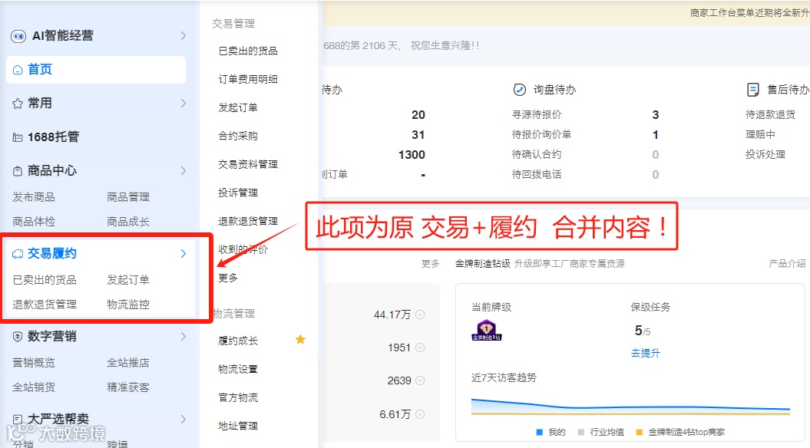The image size is (810, 448).
Task: Toggle 行业均值 legend in visitor chart
Action: 601,432
